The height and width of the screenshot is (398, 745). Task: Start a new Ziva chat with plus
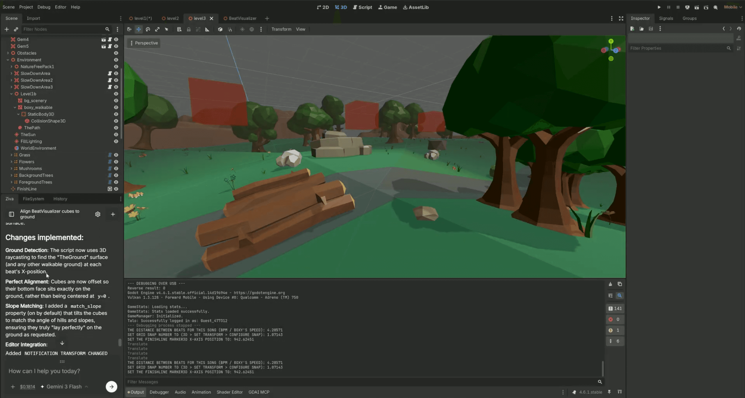pos(113,214)
